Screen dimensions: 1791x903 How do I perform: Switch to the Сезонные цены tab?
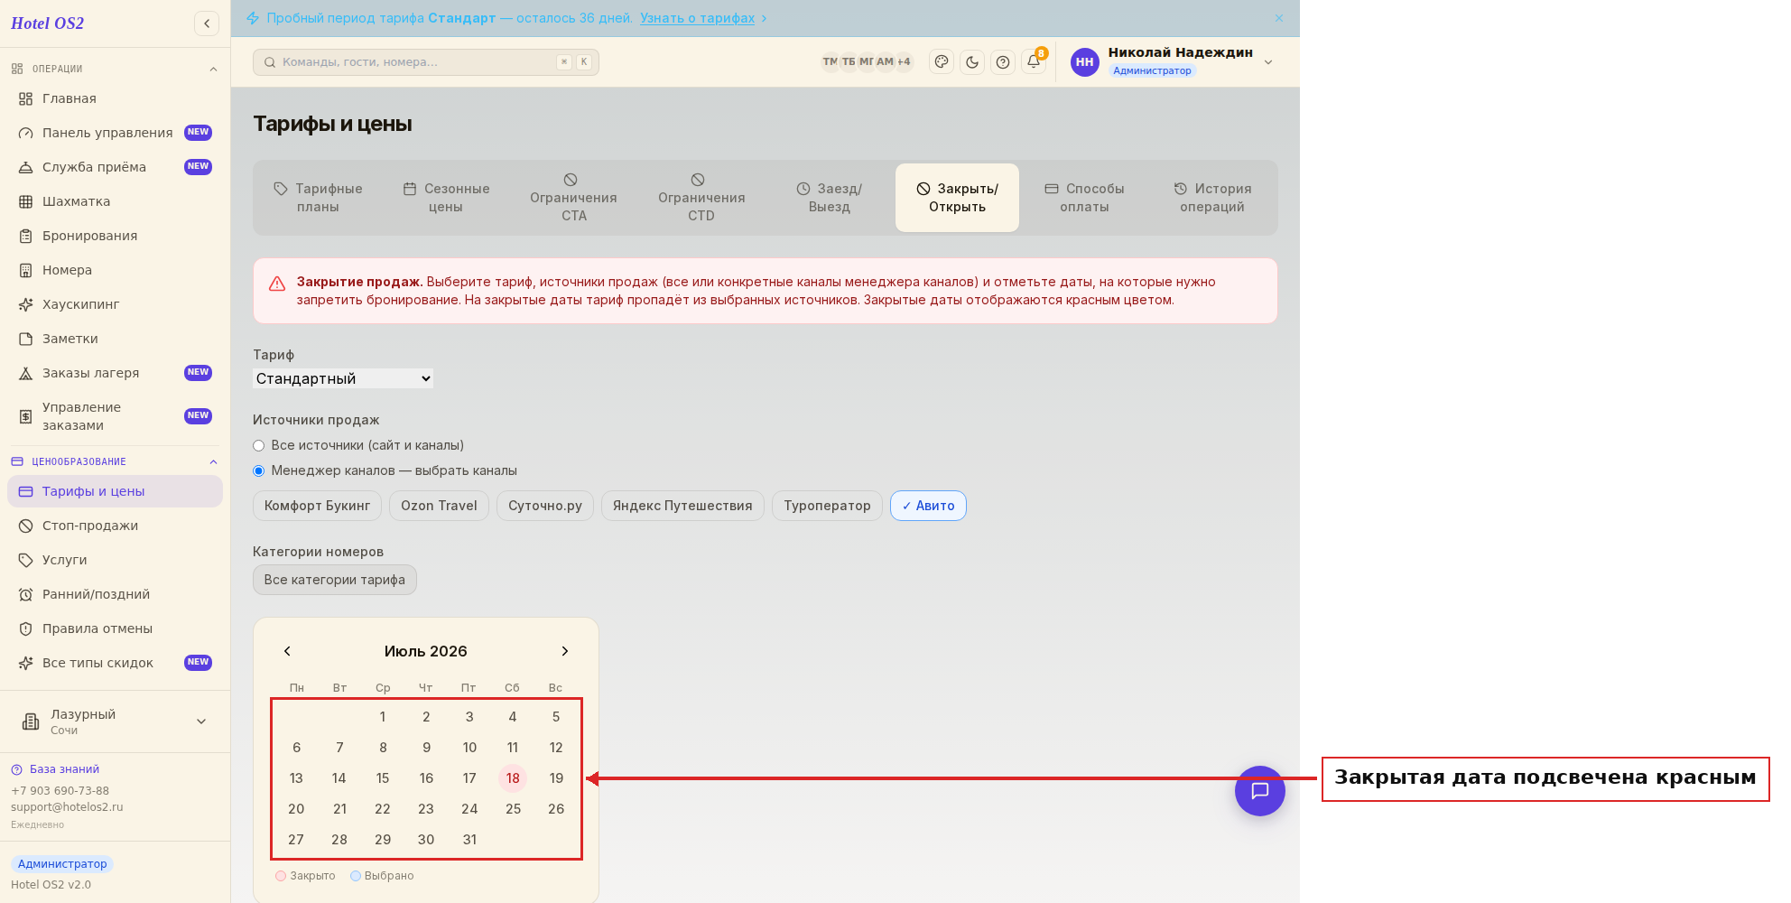446,198
